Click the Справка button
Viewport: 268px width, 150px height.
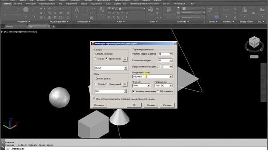(x=167, y=105)
